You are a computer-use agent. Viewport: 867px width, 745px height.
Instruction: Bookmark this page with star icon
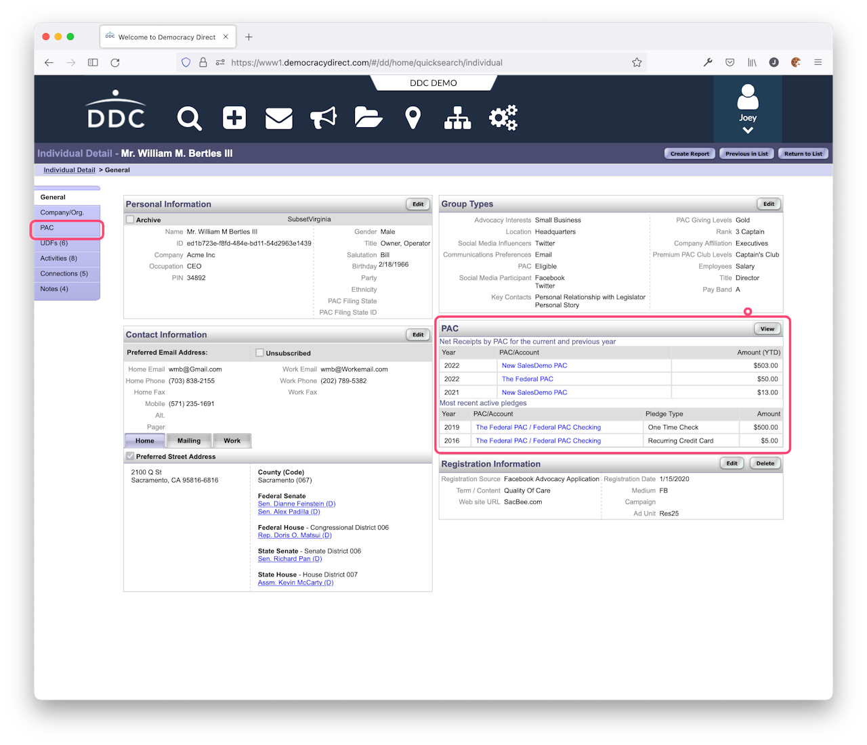coord(637,62)
